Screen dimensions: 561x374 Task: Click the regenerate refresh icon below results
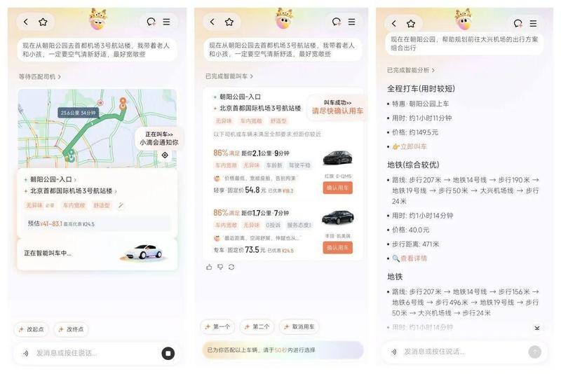coord(231,267)
